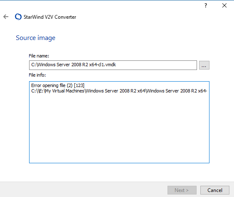The image size is (234, 197).
Task: Click inside the File name input field
Action: coord(113,65)
